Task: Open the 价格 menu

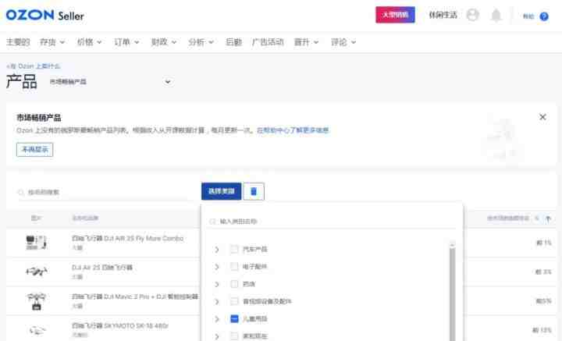Action: (x=89, y=42)
